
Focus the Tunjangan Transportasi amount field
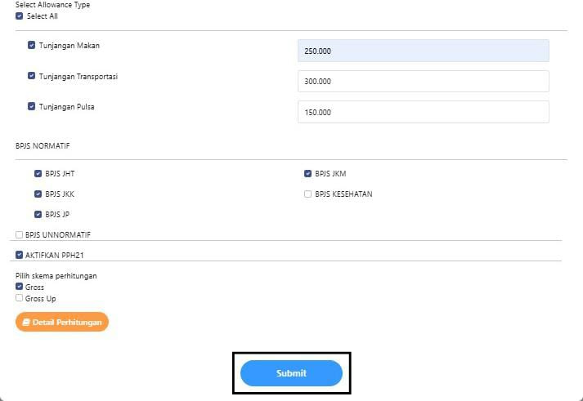[423, 82]
